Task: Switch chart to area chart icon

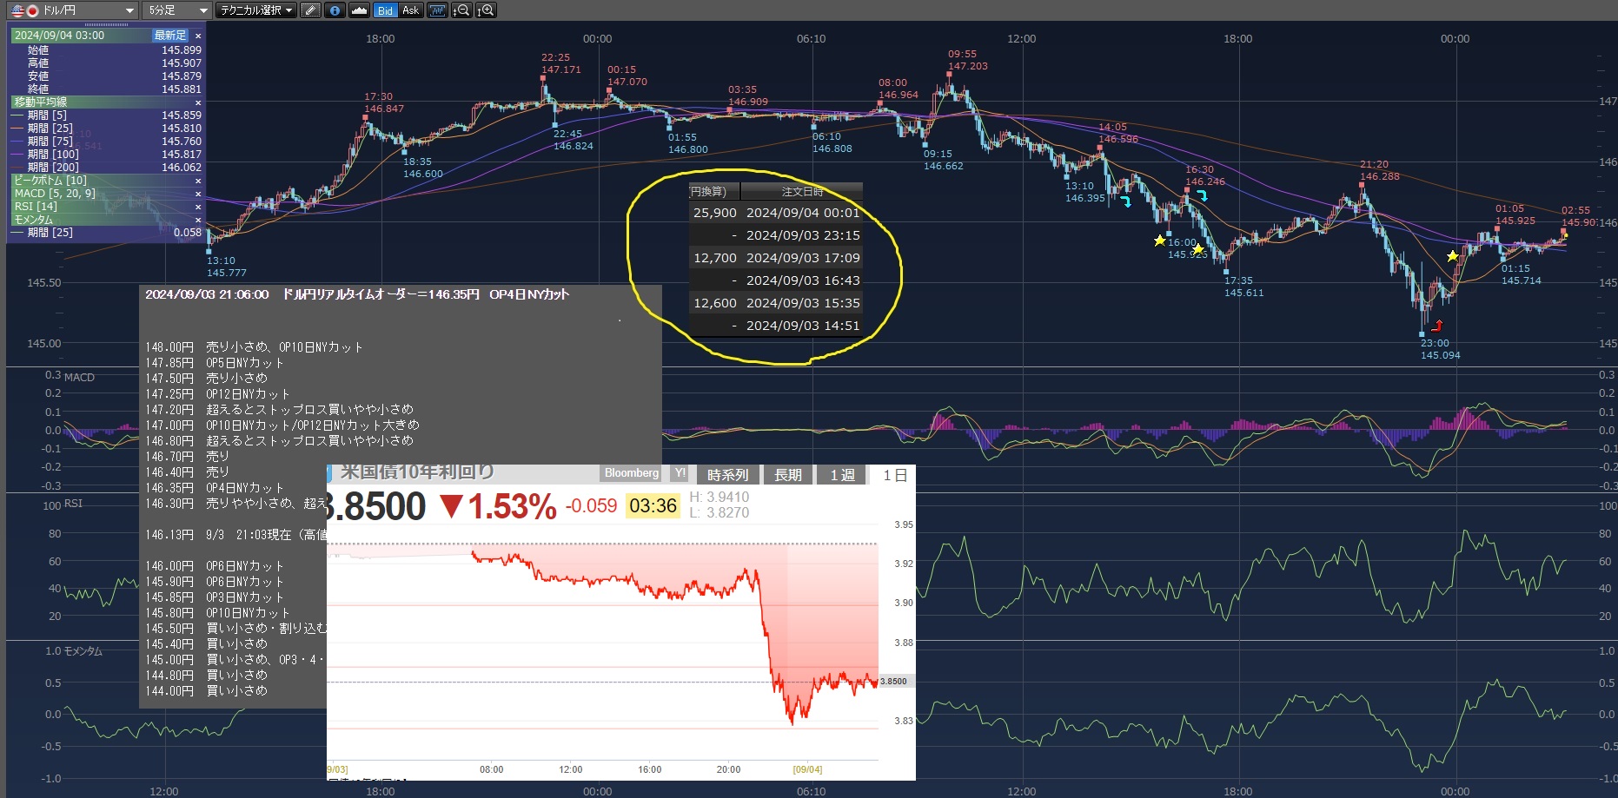Action: (x=359, y=10)
